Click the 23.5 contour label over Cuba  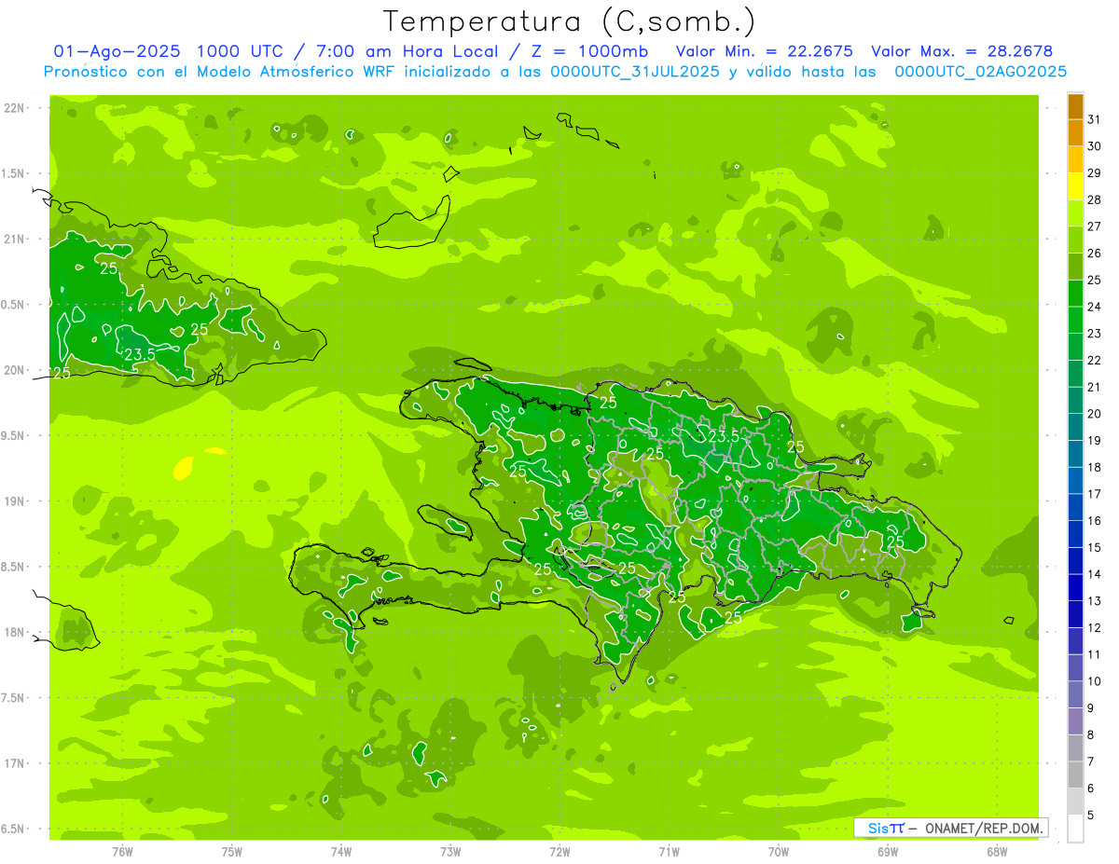click(140, 354)
